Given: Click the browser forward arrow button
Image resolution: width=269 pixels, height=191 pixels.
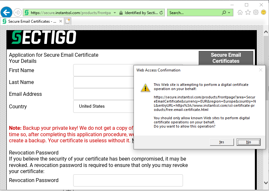Looking at the screenshot, I should coord(18,12).
